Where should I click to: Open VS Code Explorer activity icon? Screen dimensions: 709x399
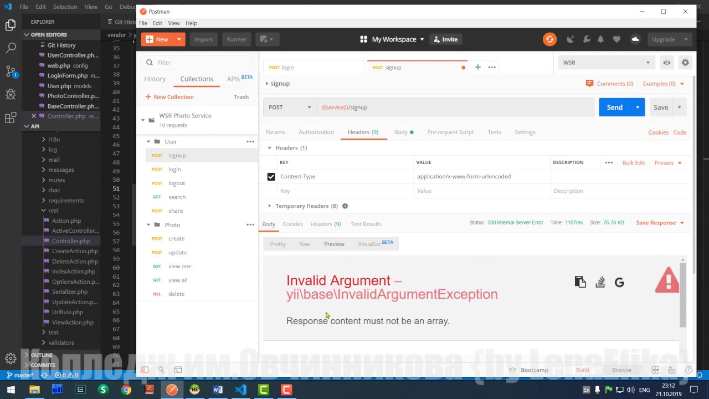pyautogui.click(x=11, y=25)
